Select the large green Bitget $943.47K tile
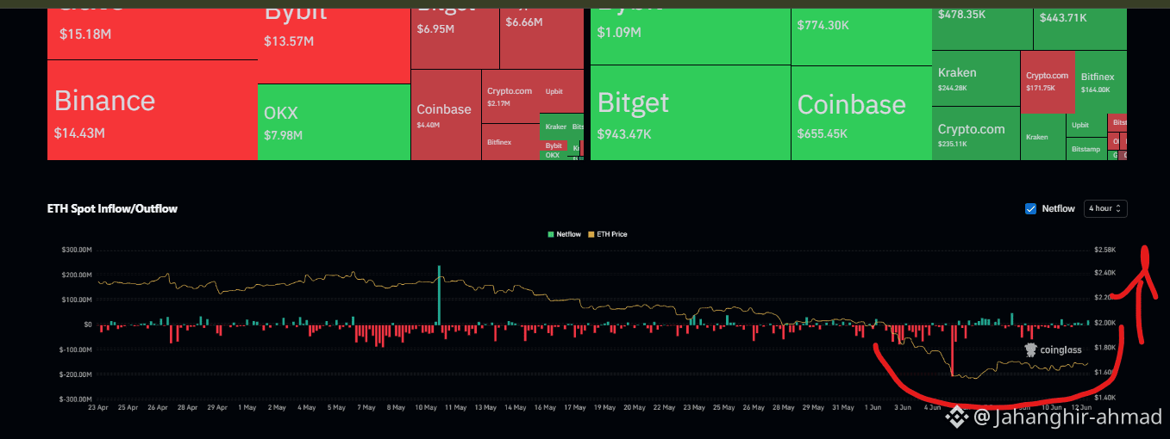 pos(690,113)
